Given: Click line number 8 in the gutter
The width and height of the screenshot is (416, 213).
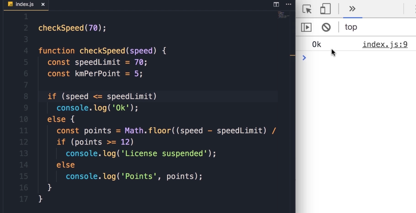Looking at the screenshot, I should point(25,96).
